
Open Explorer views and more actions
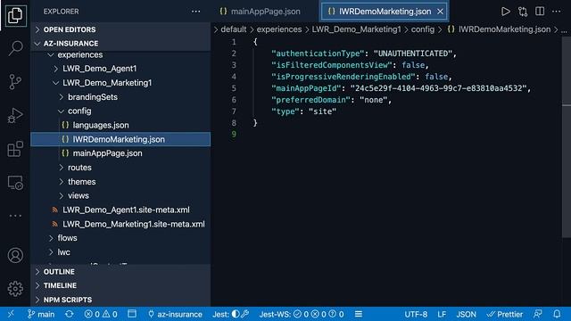[196, 12]
